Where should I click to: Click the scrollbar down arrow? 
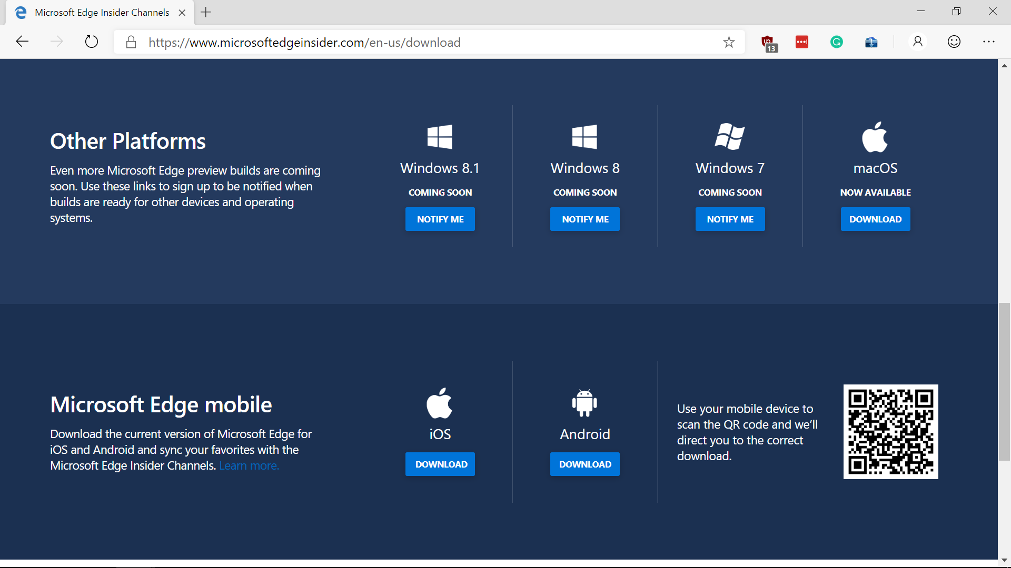pos(1004,560)
